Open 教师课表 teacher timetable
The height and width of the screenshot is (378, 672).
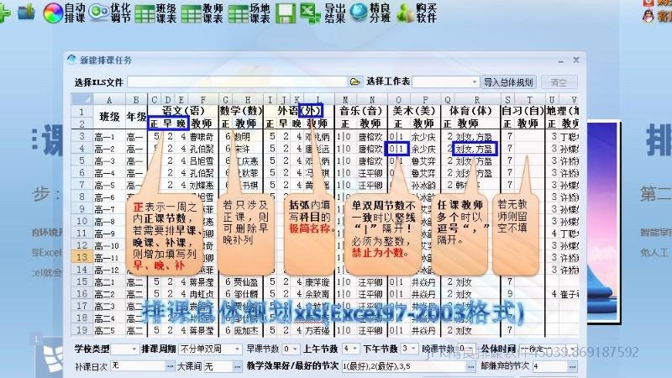click(202, 13)
